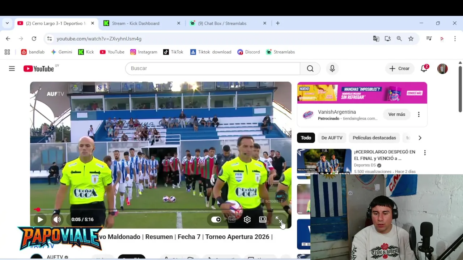Close the Chat Box / Streamlabs tab
The height and width of the screenshot is (260, 463).
264,23
